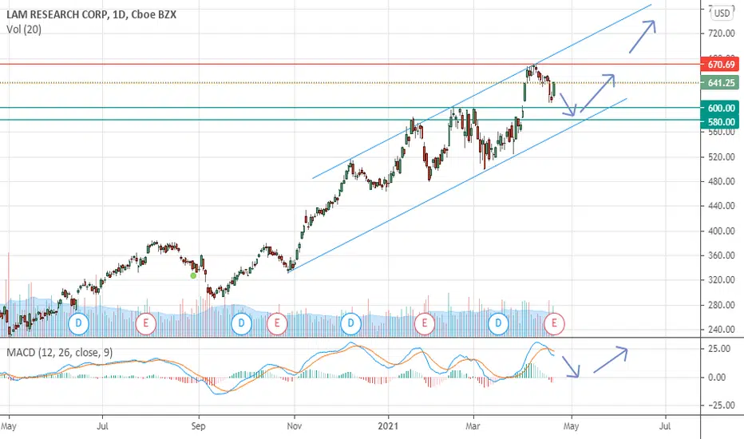Viewport: 744px width, 439px height.
Task: Select the green 641.25 current price label
Action: (x=721, y=82)
